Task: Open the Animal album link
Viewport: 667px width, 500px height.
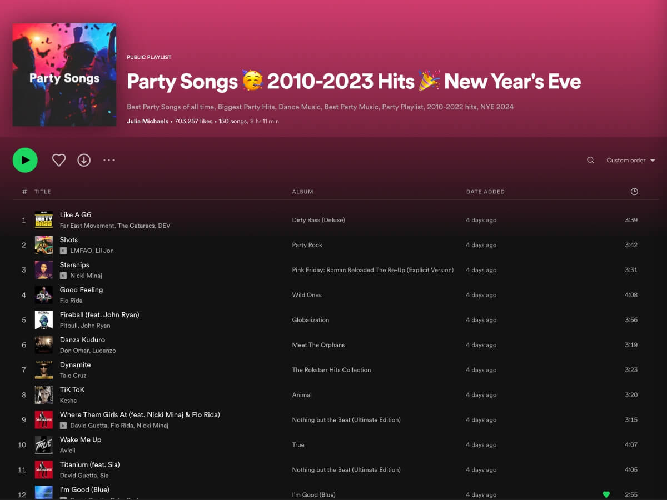Action: coord(302,395)
